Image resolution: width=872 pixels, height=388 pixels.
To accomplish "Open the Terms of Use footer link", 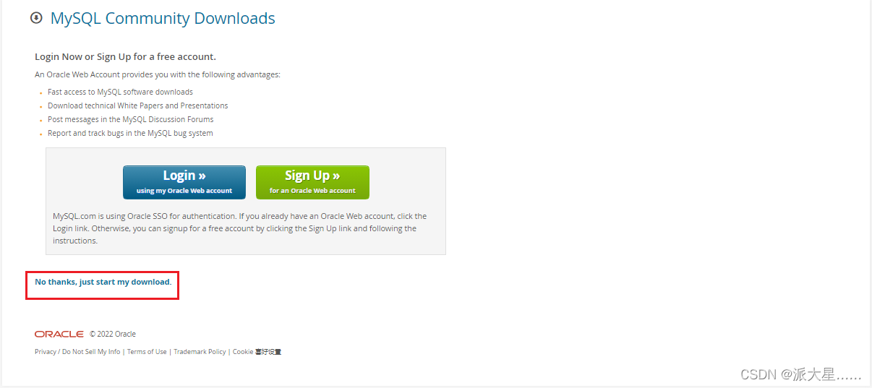I will [147, 352].
